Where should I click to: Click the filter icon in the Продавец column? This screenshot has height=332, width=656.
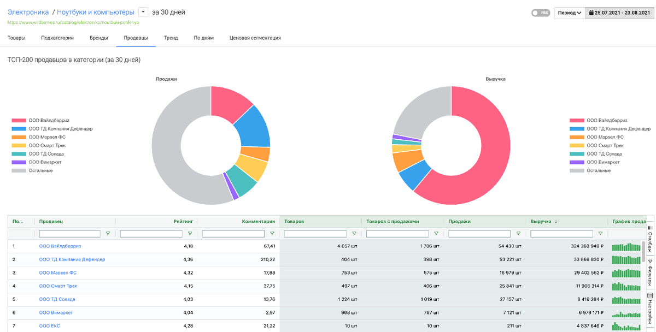pyautogui.click(x=108, y=234)
